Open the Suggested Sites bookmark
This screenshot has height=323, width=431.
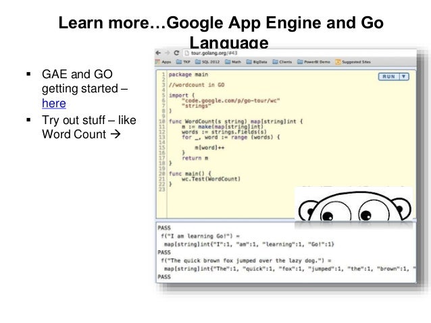click(x=353, y=62)
